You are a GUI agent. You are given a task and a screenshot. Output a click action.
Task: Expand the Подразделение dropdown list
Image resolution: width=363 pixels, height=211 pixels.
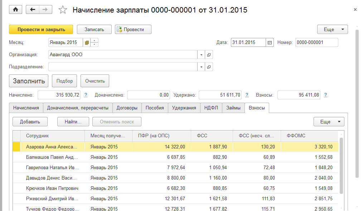[x=201, y=67]
